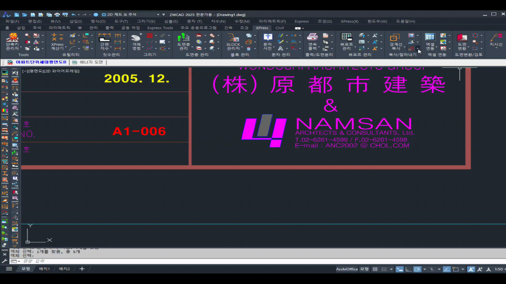Viewport: 506px width, 284px height.
Task: Click the 에너지 도면 document tab
Action: click(x=91, y=62)
